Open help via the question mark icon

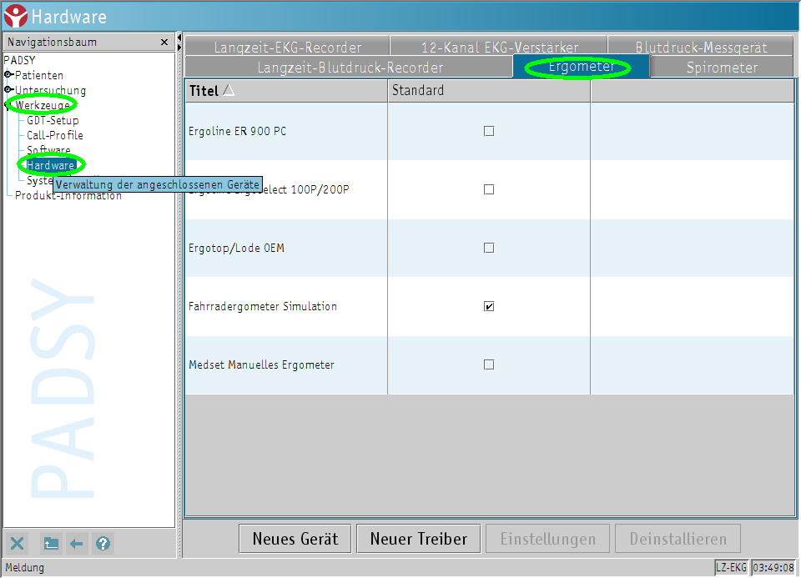103,544
